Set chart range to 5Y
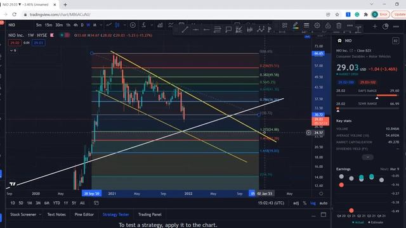The height and width of the screenshot is (228, 406). click(74, 203)
